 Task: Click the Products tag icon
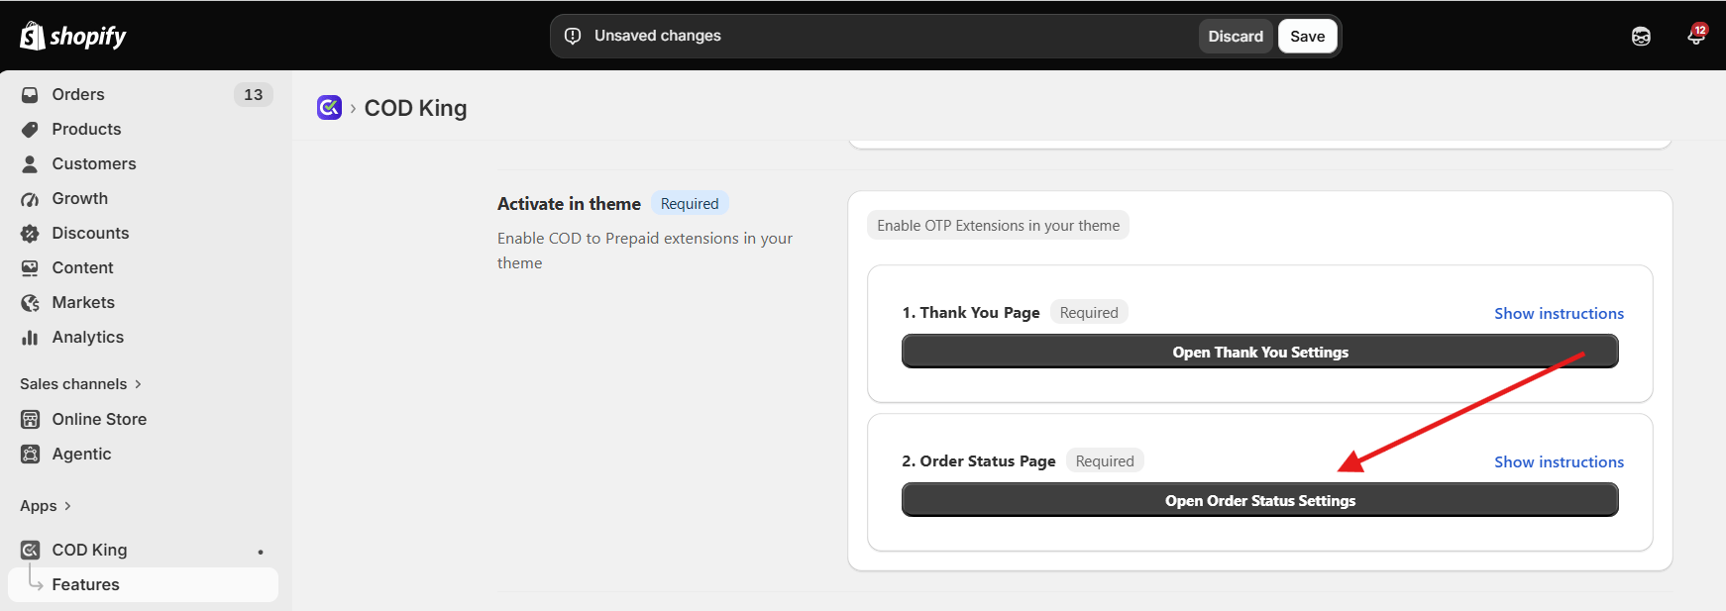click(31, 130)
